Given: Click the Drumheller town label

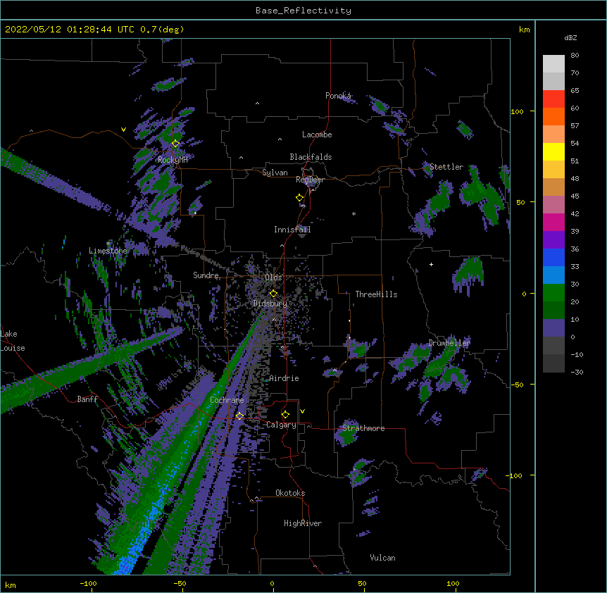Looking at the screenshot, I should 449,343.
